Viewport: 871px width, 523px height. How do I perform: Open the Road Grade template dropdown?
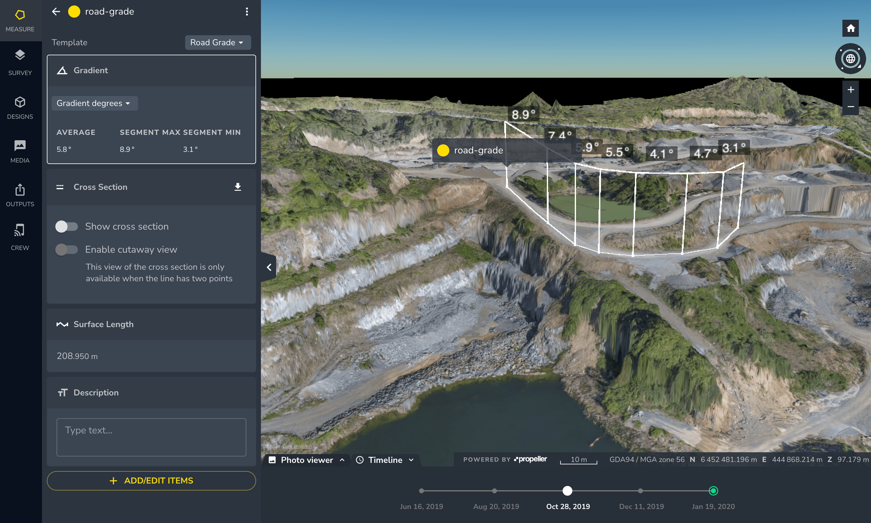pyautogui.click(x=218, y=42)
